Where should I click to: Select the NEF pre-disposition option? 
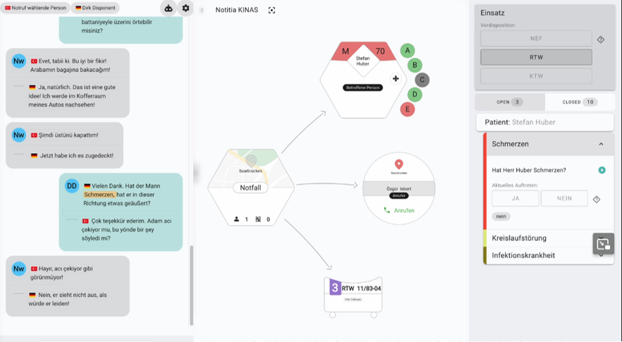point(536,39)
